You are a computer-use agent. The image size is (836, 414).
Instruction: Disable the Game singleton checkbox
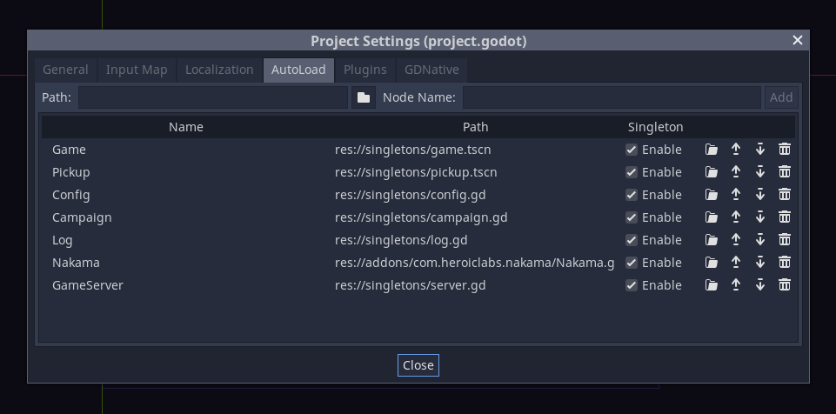[632, 150]
